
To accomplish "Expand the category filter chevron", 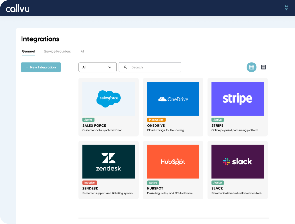I will pos(110,67).
